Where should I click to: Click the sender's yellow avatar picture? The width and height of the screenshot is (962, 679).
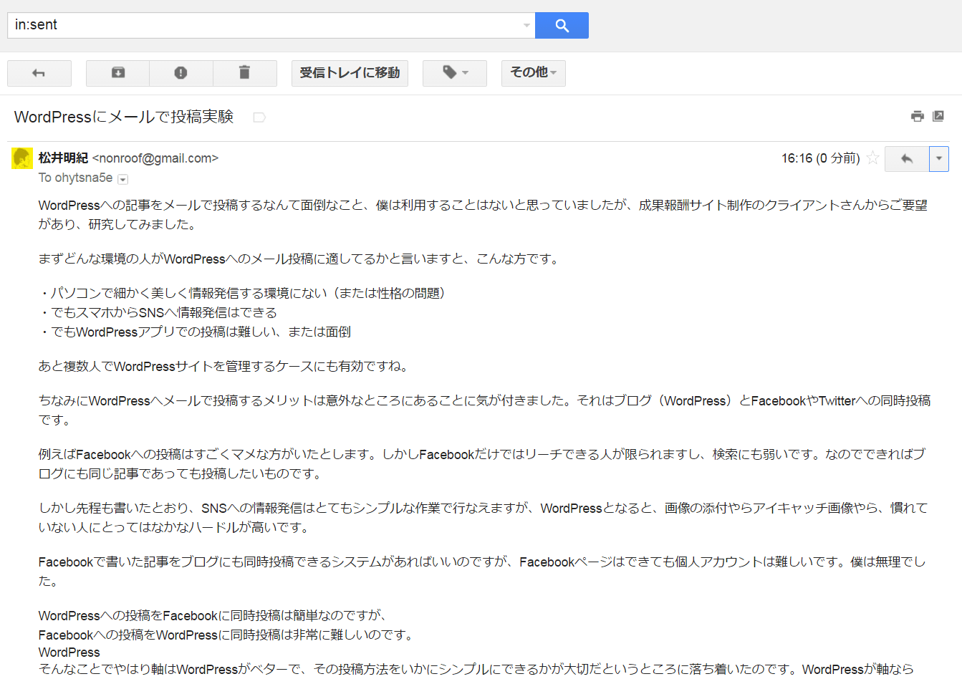coord(22,158)
